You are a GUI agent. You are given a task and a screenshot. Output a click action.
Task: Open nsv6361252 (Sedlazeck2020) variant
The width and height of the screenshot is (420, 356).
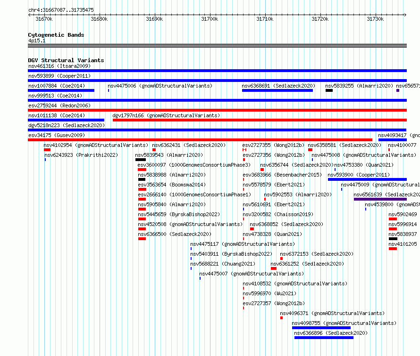tap(307, 264)
